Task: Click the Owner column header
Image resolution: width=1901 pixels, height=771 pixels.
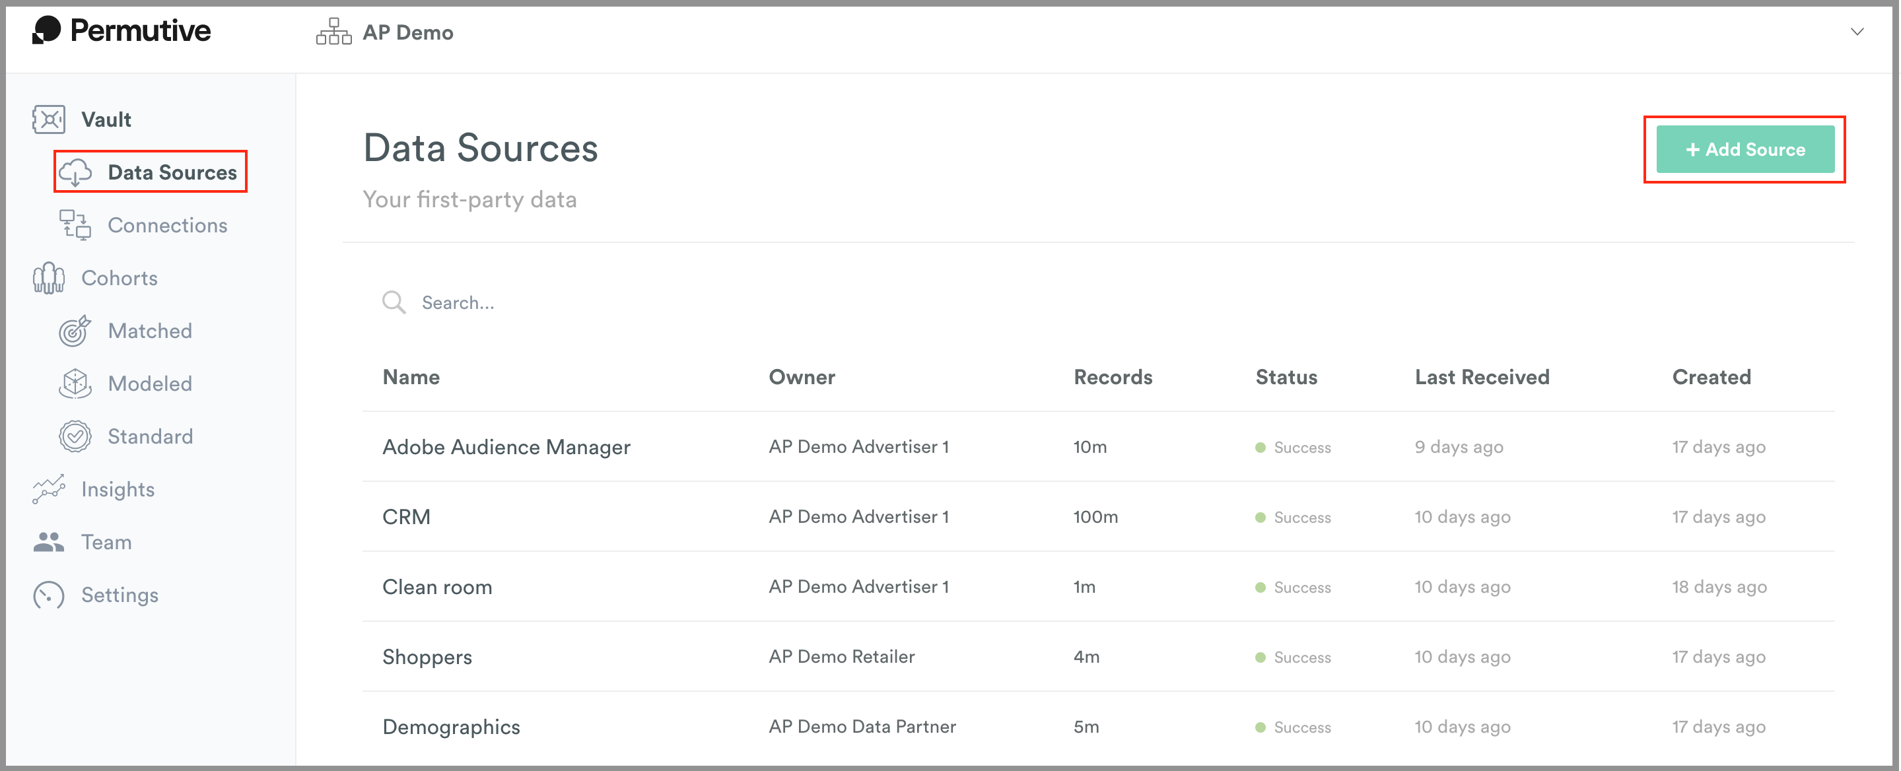Action: click(802, 377)
